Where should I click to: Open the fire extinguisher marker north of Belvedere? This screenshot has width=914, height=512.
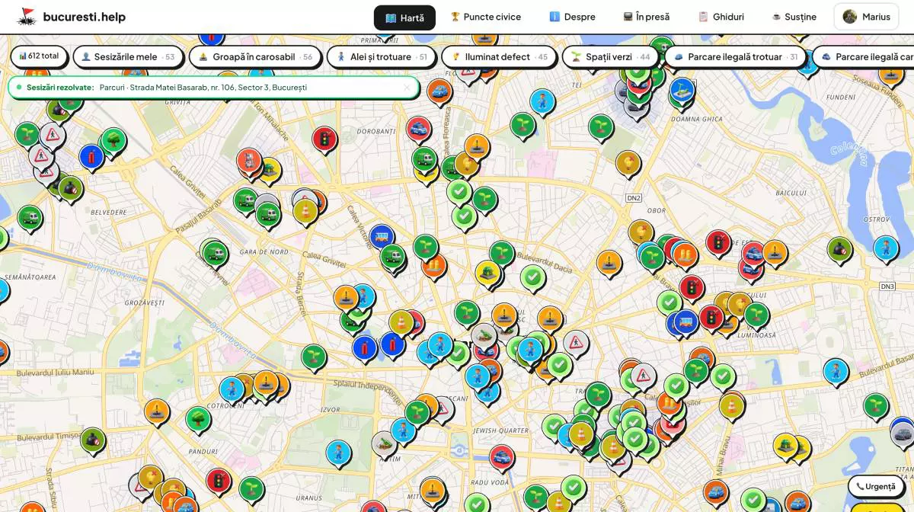tap(91, 157)
